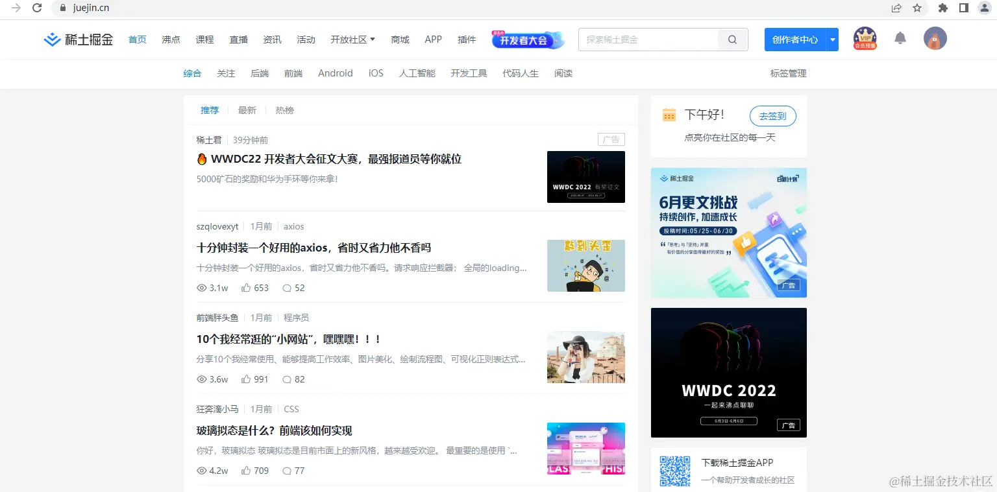This screenshot has height=492, width=997.
Task: Open the browser extensions puzzle icon
Action: point(943,8)
